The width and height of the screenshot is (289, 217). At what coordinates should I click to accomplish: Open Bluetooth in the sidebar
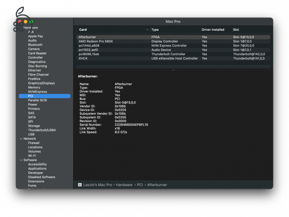coord(35,45)
